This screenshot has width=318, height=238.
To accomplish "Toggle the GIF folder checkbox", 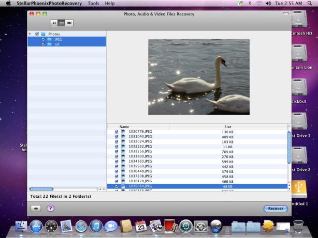I will point(43,44).
